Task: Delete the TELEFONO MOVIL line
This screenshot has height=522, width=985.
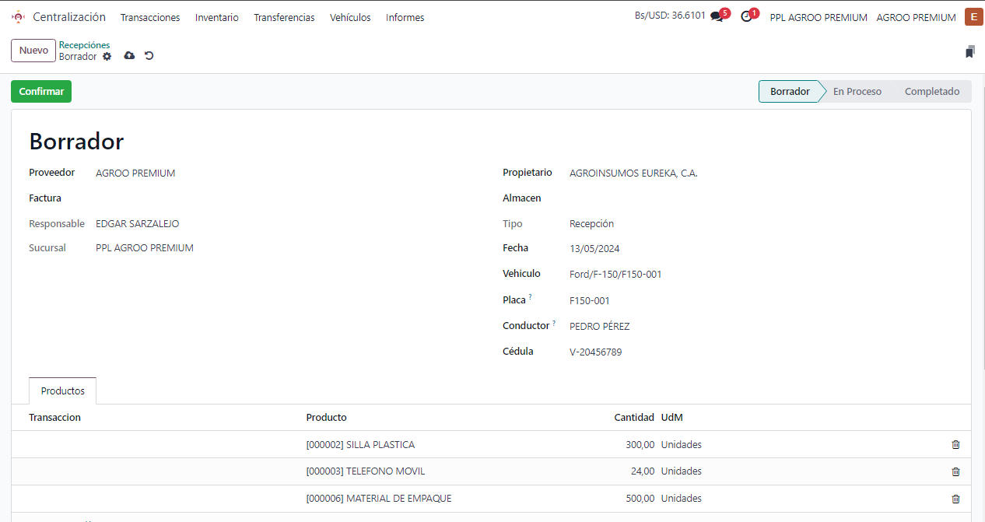Action: pos(955,471)
